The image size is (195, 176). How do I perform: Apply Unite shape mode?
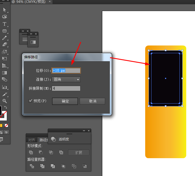click(31, 152)
